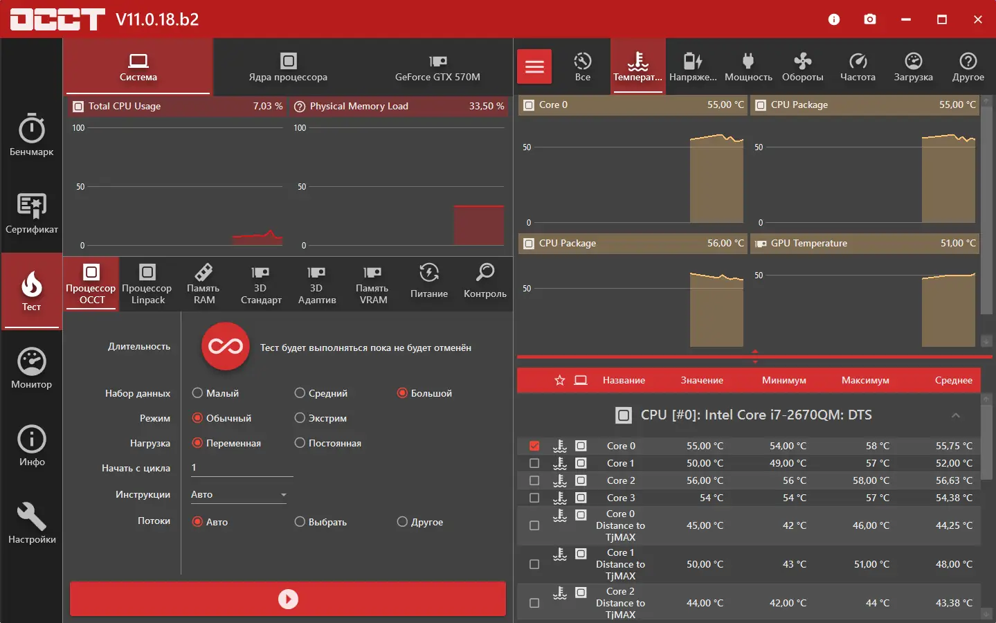Show Напряжение voltage sensors
996x623 pixels.
[693, 66]
